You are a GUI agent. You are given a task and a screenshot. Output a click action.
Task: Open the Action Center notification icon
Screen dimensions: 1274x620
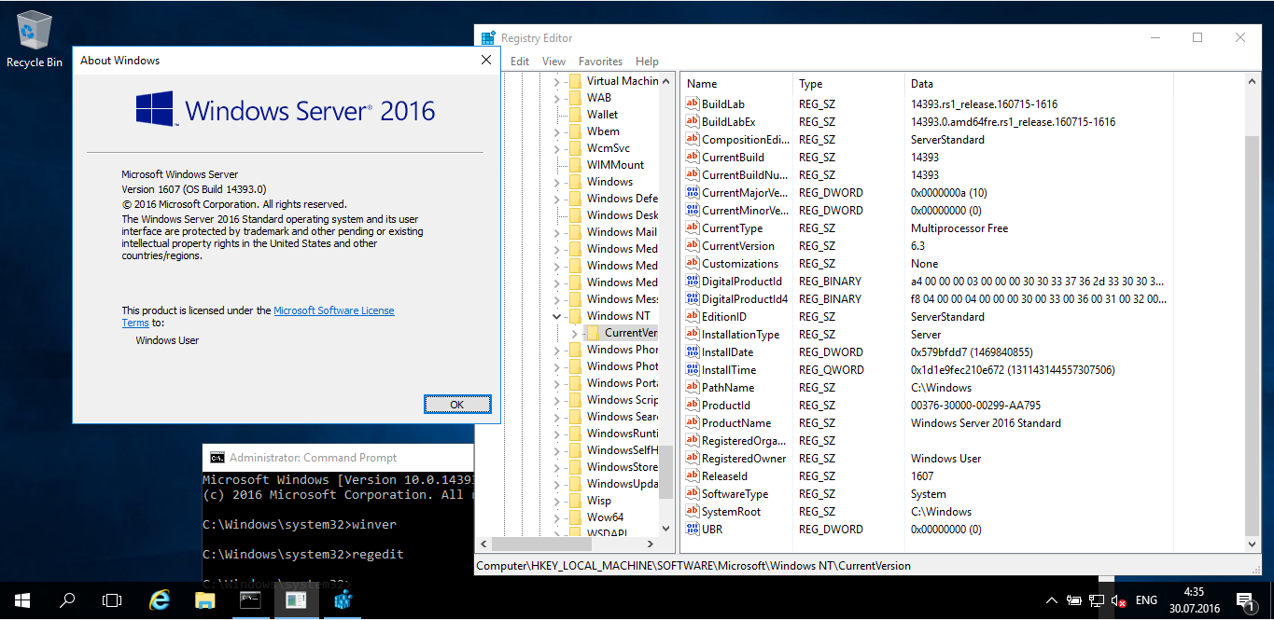click(x=1244, y=600)
